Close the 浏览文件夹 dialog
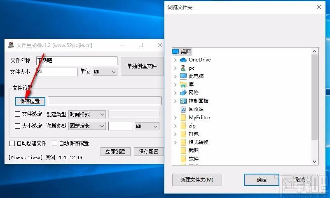 (x=319, y=7)
